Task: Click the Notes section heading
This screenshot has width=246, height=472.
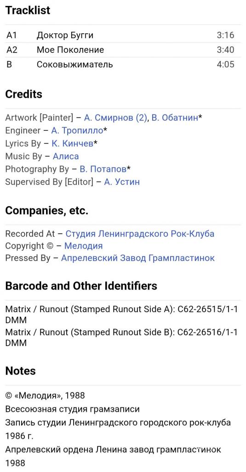Action: point(20,371)
